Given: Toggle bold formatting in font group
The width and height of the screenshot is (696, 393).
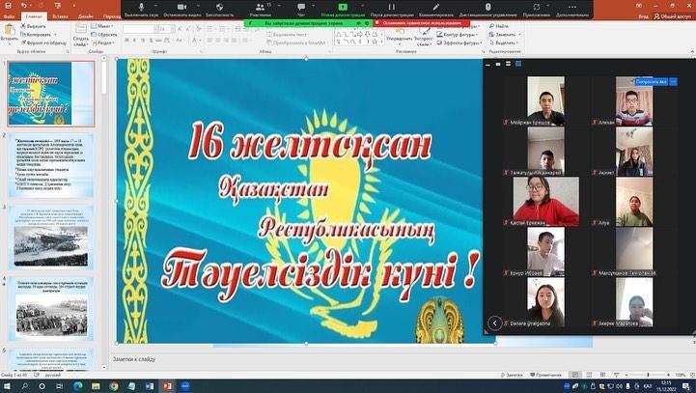Looking at the screenshot, I should pos(126,41).
